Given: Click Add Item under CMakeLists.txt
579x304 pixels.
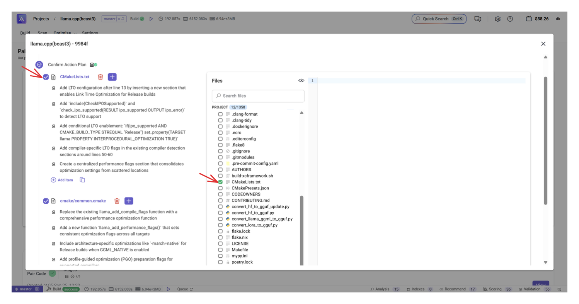Looking at the screenshot, I should point(62,180).
